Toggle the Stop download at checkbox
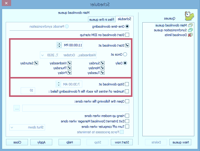200x151 pixels. pyautogui.click(x=127, y=85)
